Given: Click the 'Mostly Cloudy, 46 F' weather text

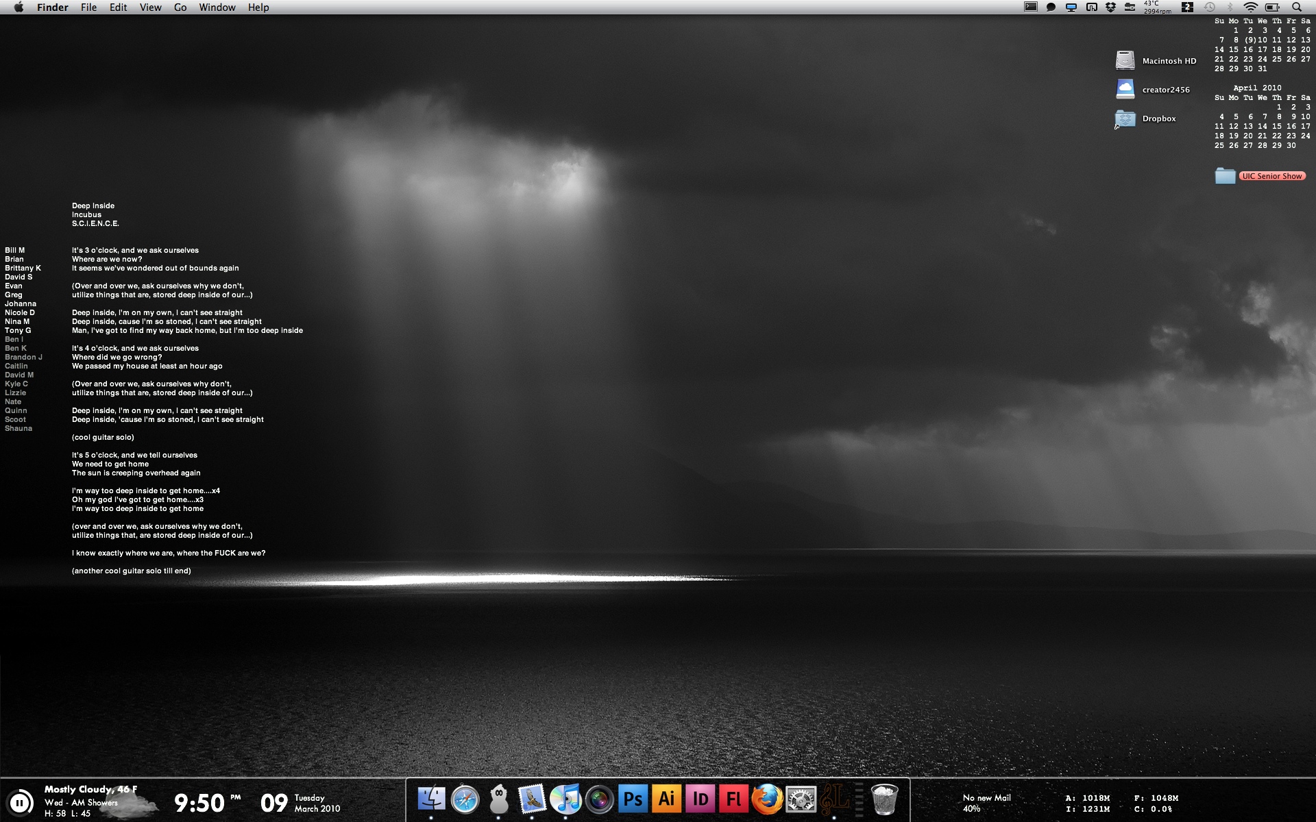Looking at the screenshot, I should click(x=90, y=789).
